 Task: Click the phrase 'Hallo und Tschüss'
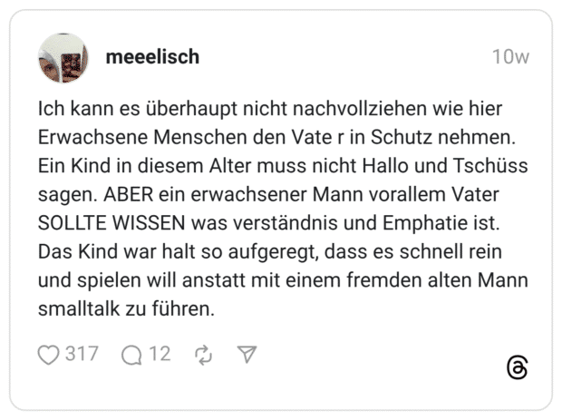451,167
